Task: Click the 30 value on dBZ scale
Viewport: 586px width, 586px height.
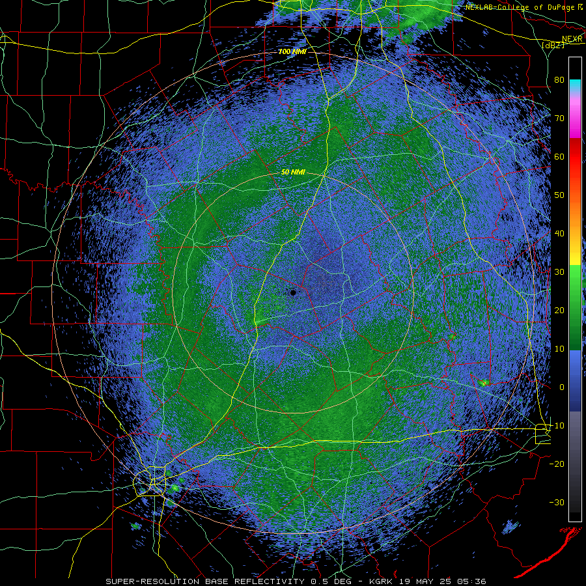Action: pyautogui.click(x=559, y=272)
